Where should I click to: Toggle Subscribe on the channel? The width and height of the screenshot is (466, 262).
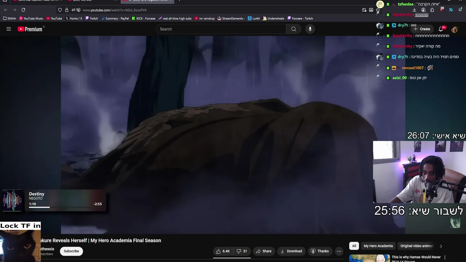[x=71, y=251]
